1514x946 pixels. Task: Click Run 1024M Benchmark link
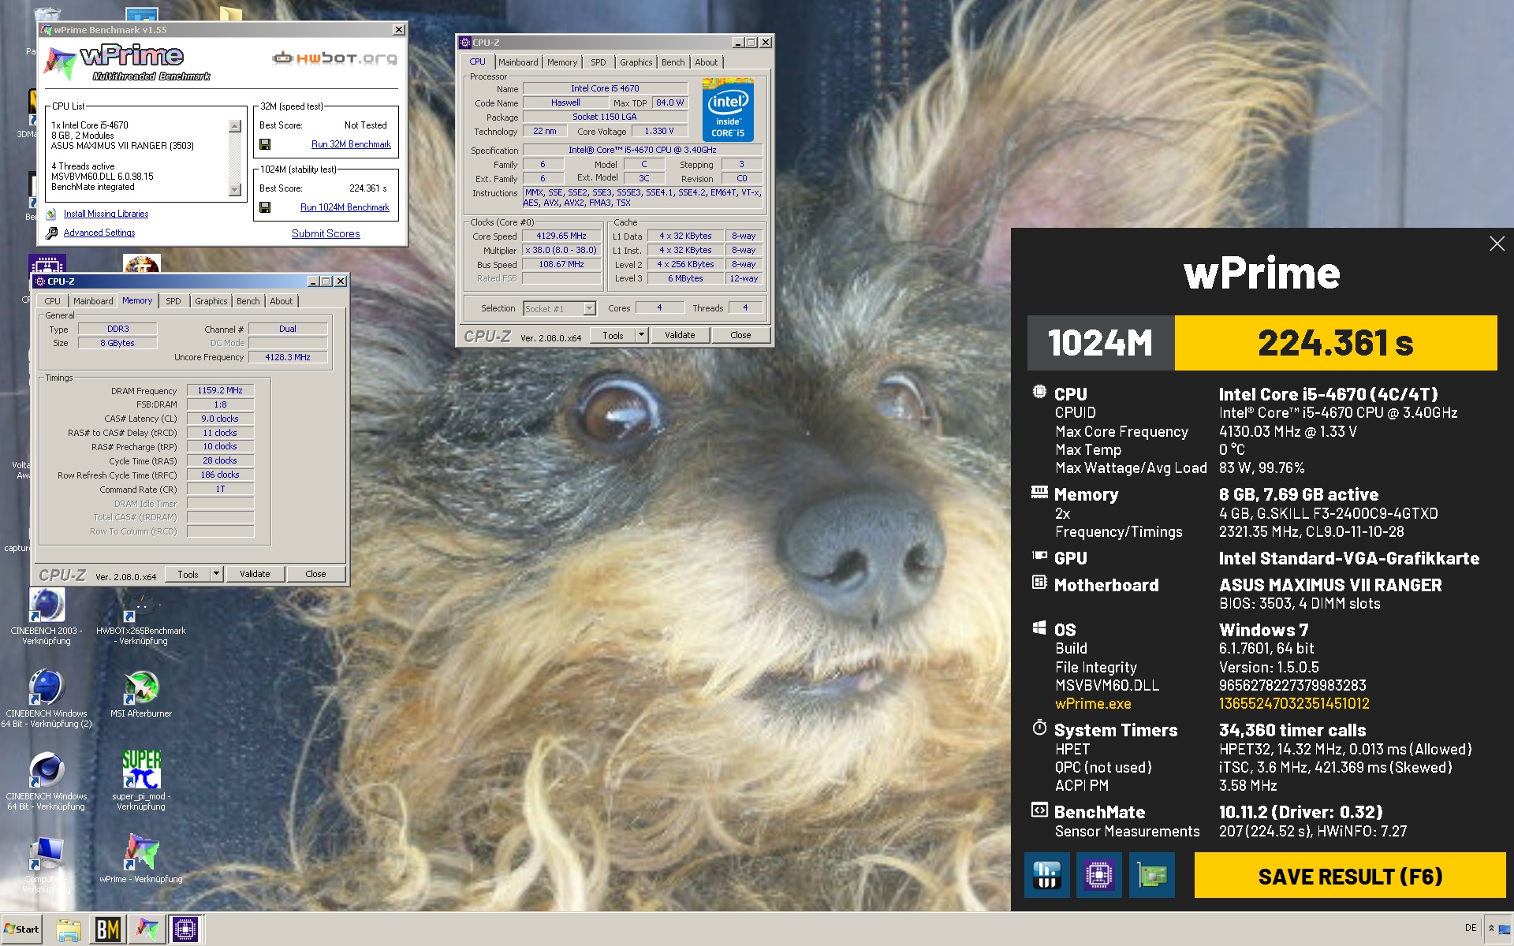pos(345,207)
